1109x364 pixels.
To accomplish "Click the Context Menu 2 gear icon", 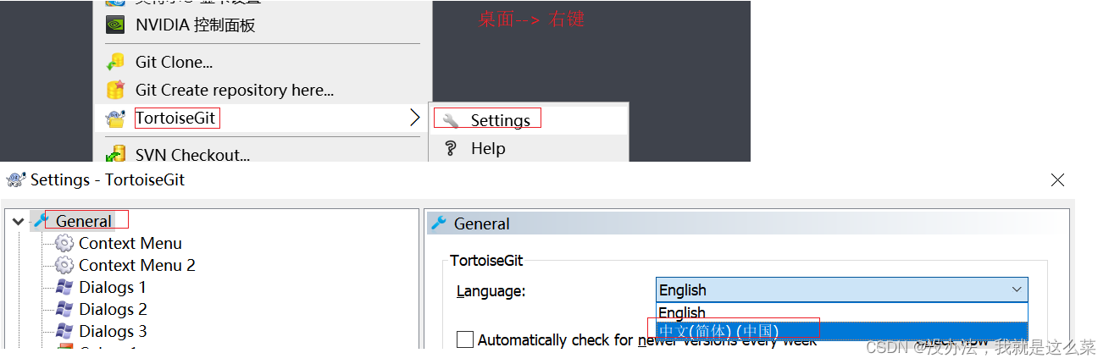I will (64, 265).
